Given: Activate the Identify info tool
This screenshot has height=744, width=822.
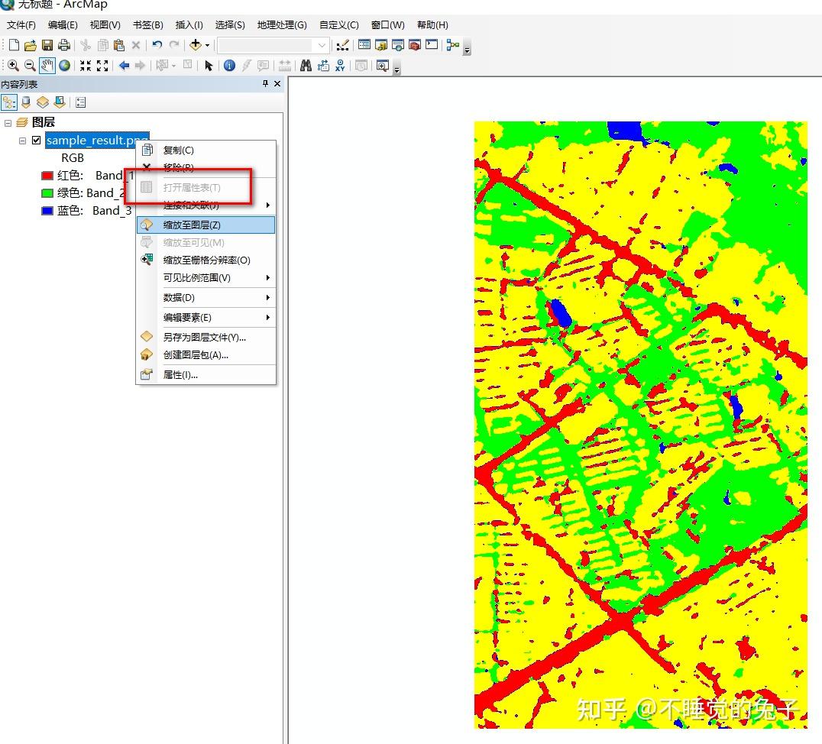Looking at the screenshot, I should 229,66.
